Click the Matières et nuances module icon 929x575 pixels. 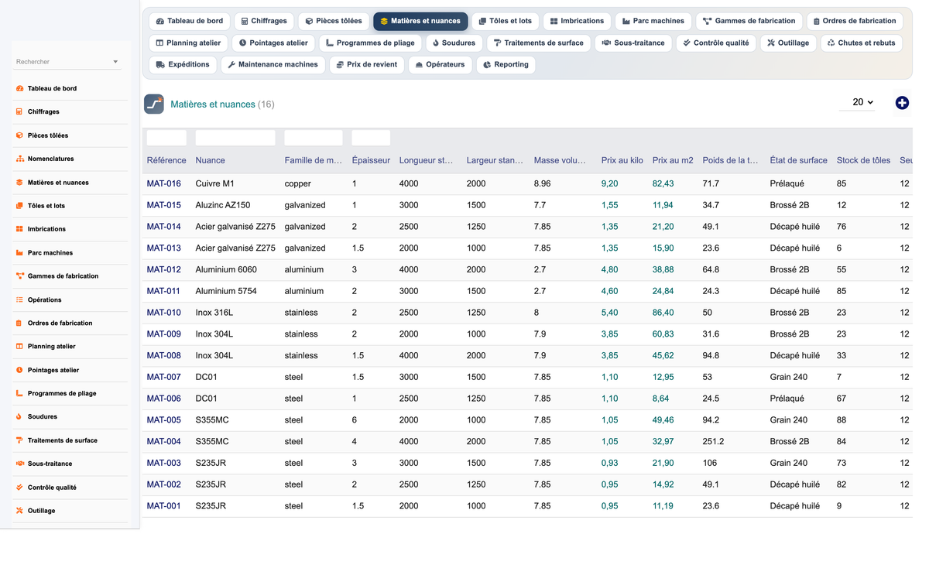154,104
